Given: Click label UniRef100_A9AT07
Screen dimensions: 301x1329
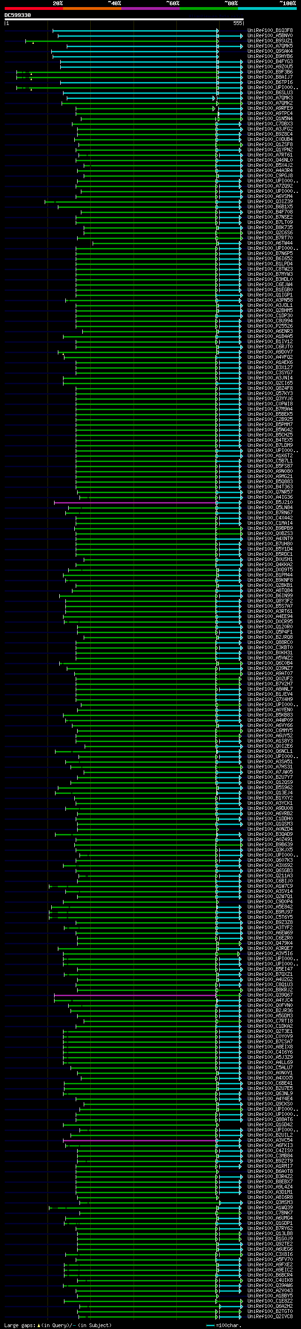Looking at the screenshot, I should tap(269, 674).
